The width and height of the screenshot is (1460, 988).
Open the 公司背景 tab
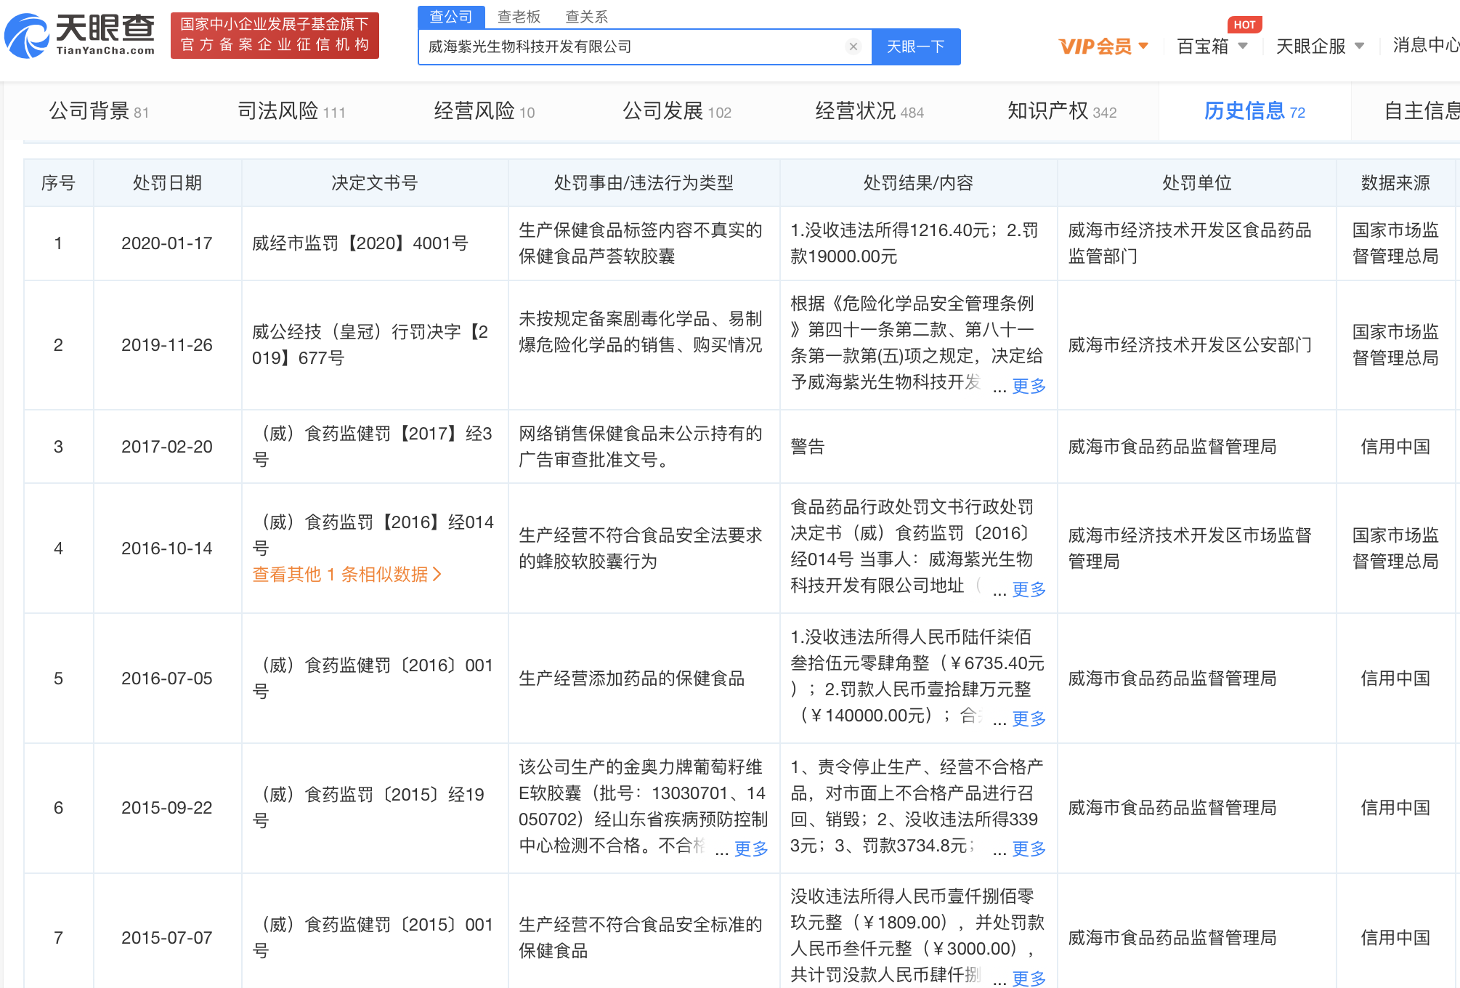99,111
